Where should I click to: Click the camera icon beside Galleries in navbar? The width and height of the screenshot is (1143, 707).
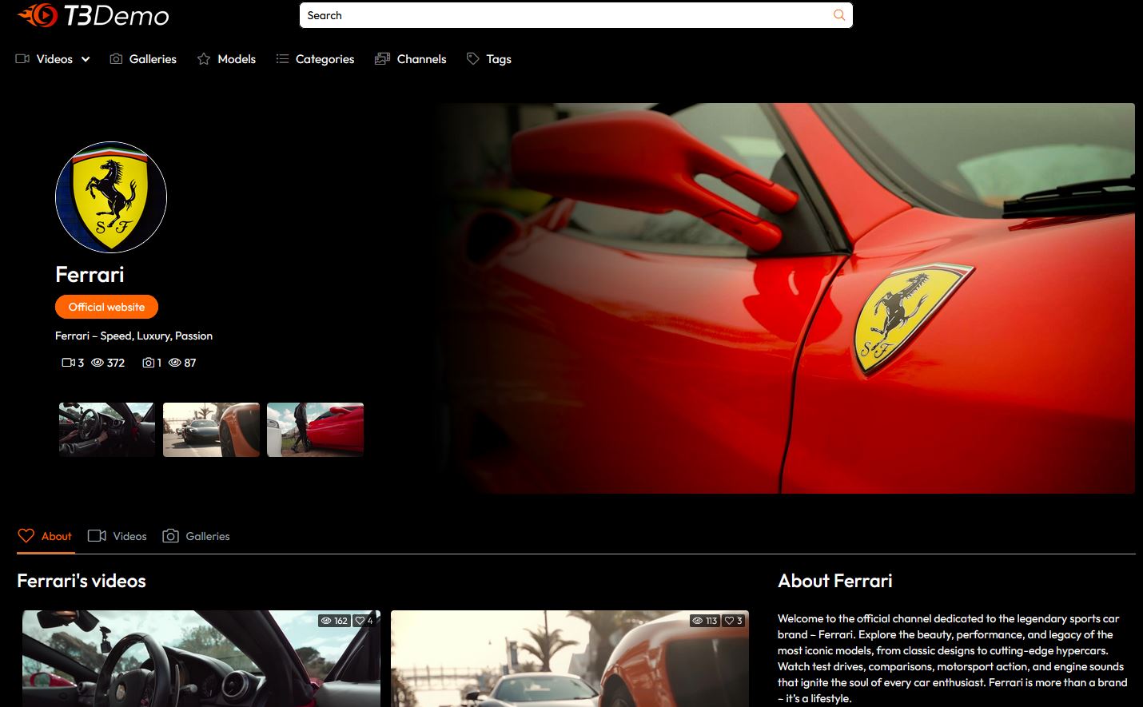point(116,59)
